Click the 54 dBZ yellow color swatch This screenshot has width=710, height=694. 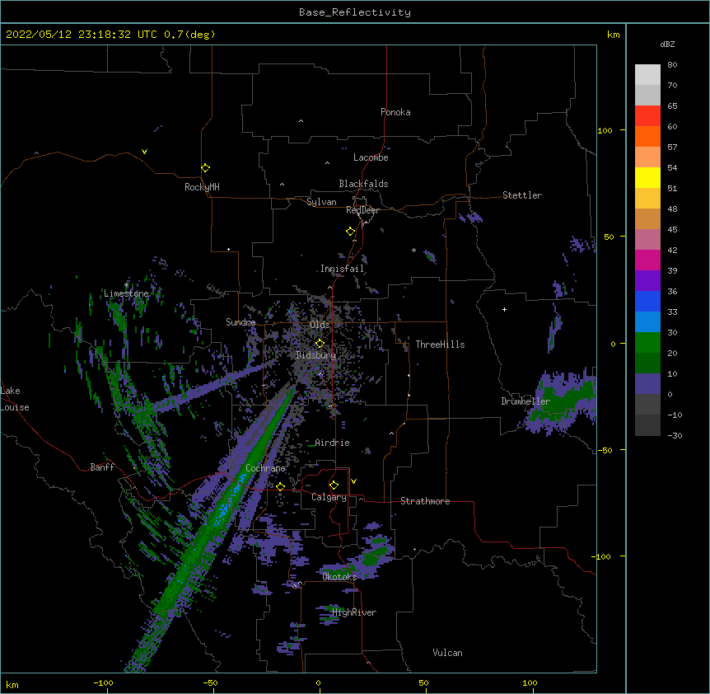(647, 177)
